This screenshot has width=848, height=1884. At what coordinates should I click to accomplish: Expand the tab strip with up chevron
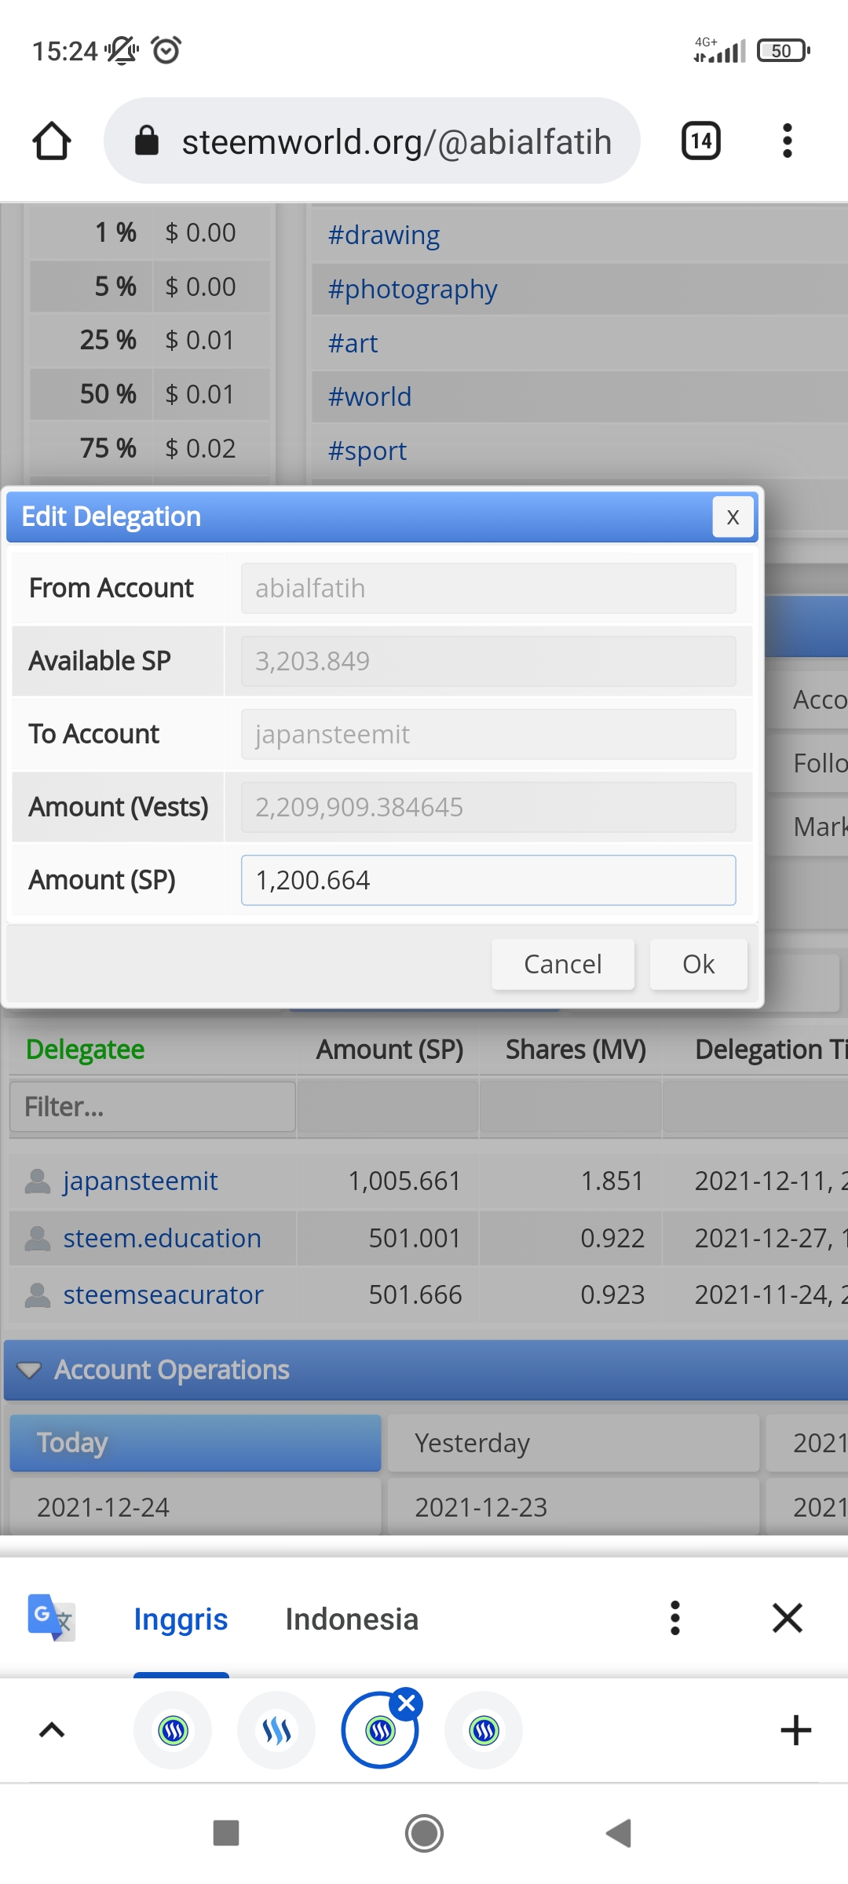pyautogui.click(x=52, y=1730)
